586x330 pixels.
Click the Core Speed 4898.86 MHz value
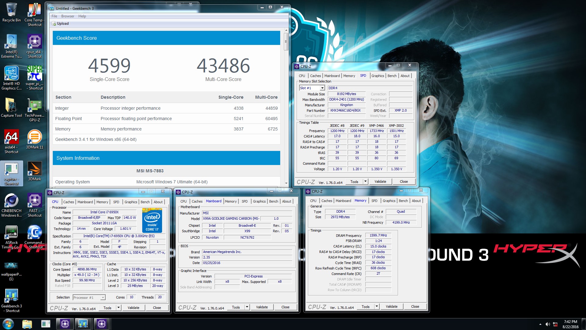[x=87, y=269]
